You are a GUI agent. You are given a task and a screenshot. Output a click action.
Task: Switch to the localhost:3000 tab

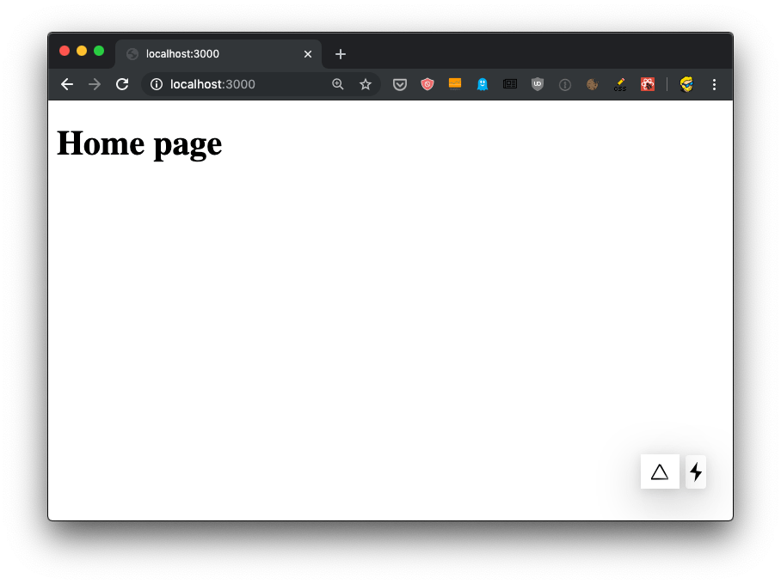206,53
